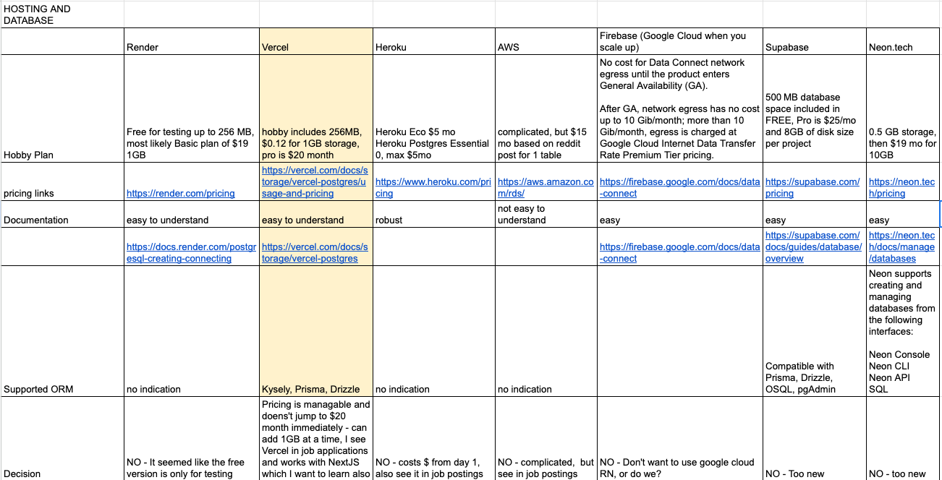Open neon.tech docs manage databases link
Screen dimensions: 942x480
tap(901, 247)
